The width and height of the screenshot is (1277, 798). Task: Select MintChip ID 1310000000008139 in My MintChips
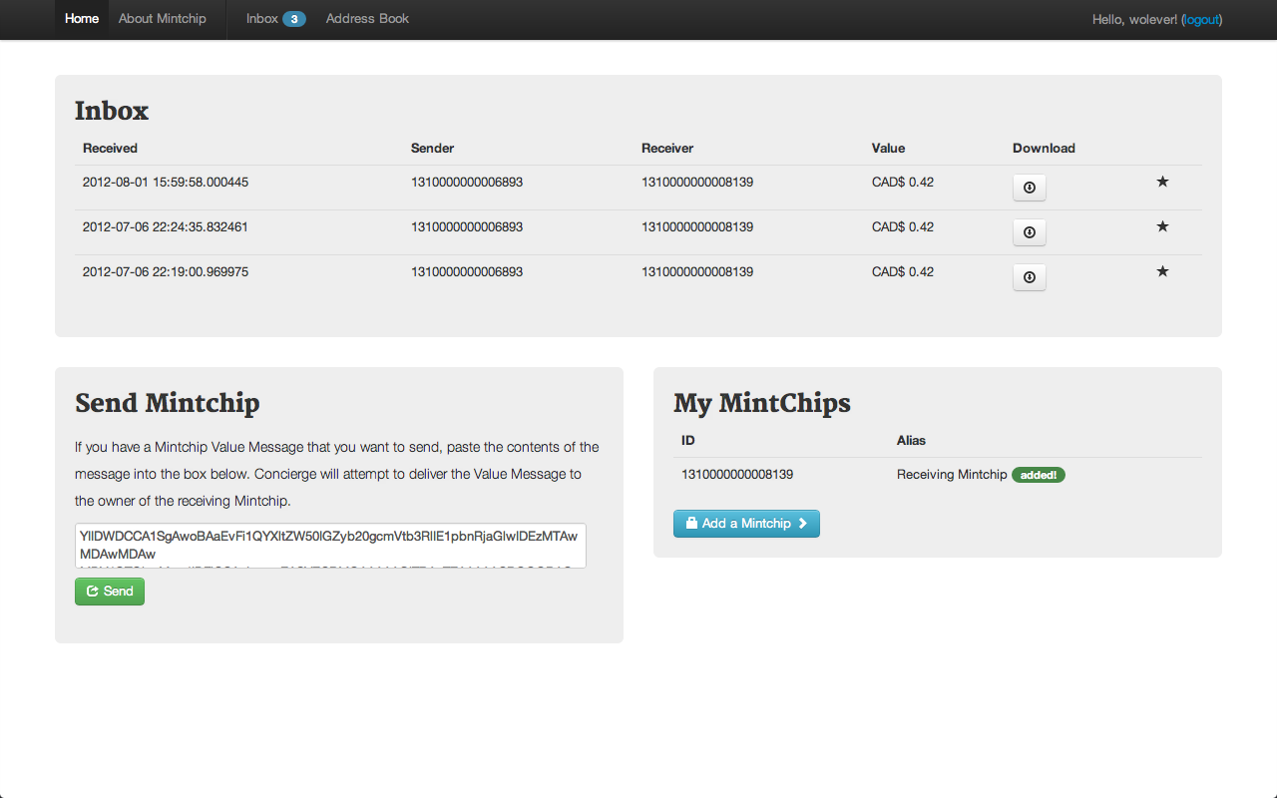click(737, 475)
